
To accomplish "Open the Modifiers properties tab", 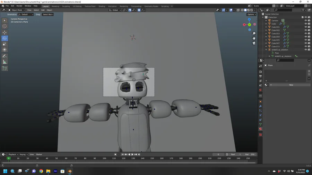I will point(260,106).
